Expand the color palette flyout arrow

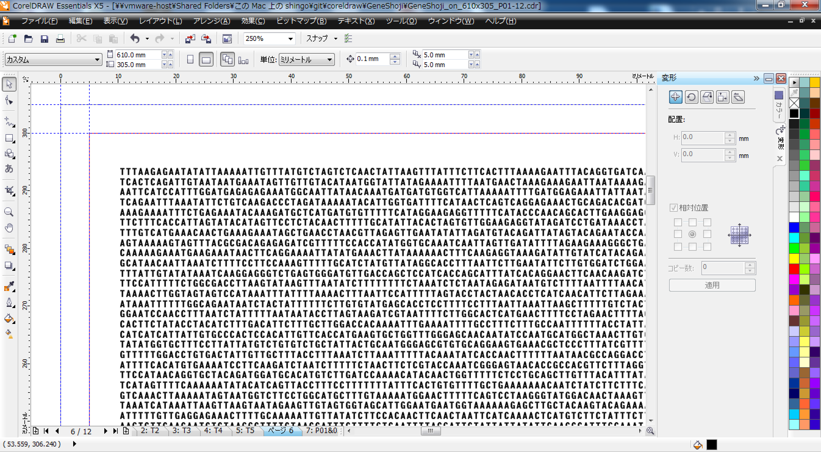(794, 82)
